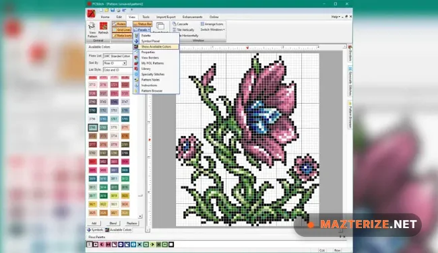This screenshot has width=438, height=253.
Task: Select pink bowtie symbol in Floss Palette
Action: coord(108,244)
